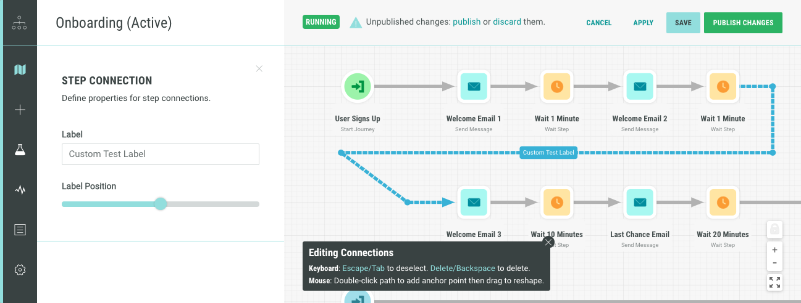Zoom in on the journey canvas
Viewport: 801px width, 303px height.
(774, 250)
